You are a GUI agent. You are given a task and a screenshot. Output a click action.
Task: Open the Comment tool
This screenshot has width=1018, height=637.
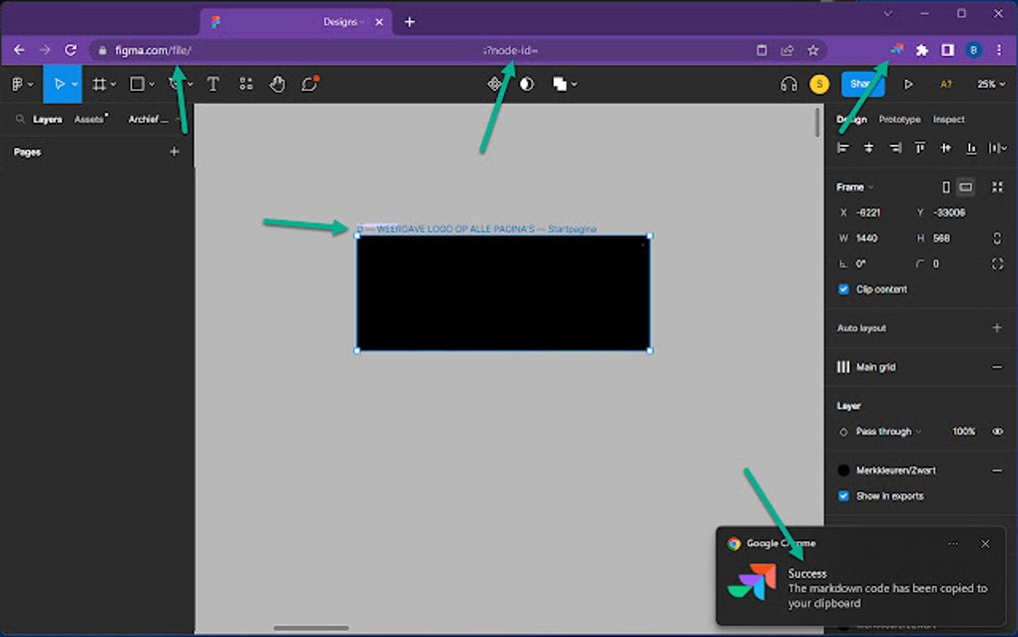(x=310, y=84)
